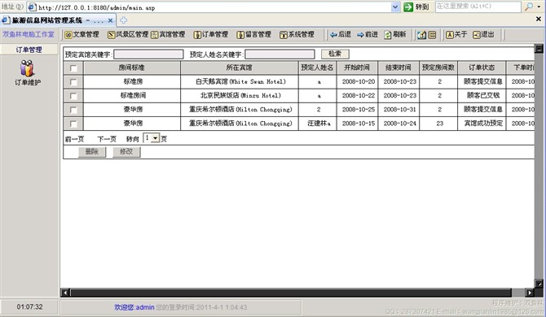The image size is (546, 317).
Task: Click the small yellow panel toolbar icon
Action: click(x=432, y=35)
